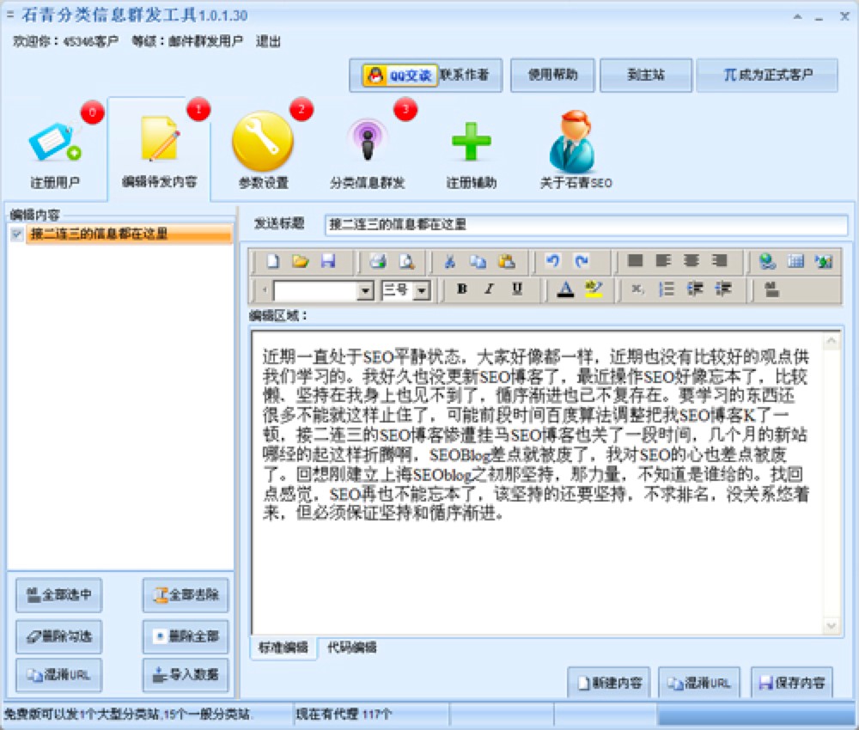Click the 删除勾选 button

click(58, 636)
